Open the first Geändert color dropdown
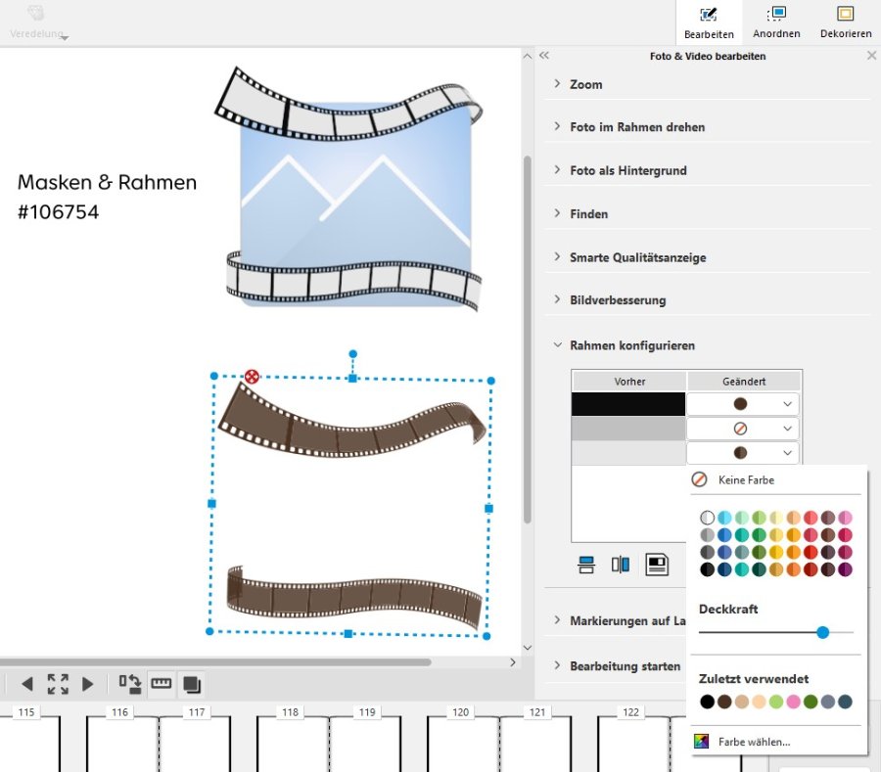The image size is (881, 772). [744, 404]
